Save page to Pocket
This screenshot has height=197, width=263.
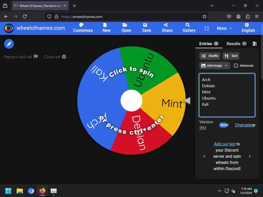point(229,17)
